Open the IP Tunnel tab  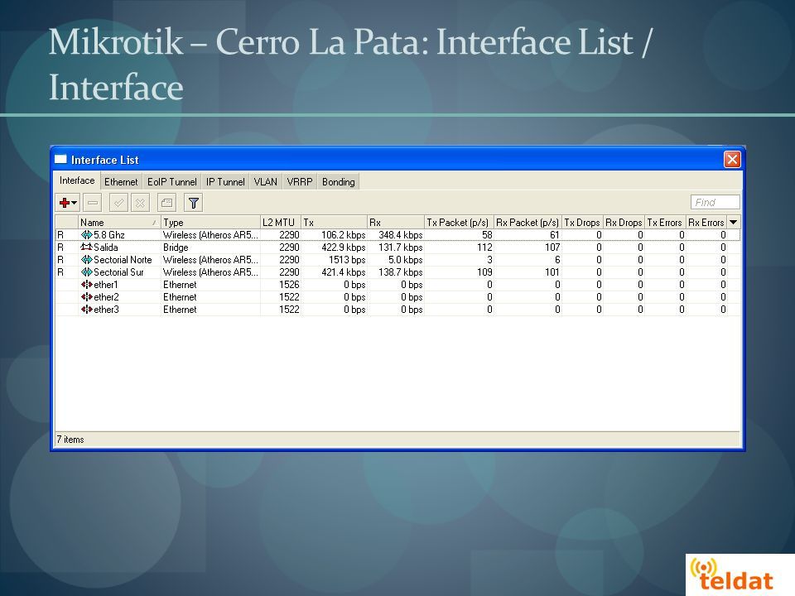225,181
